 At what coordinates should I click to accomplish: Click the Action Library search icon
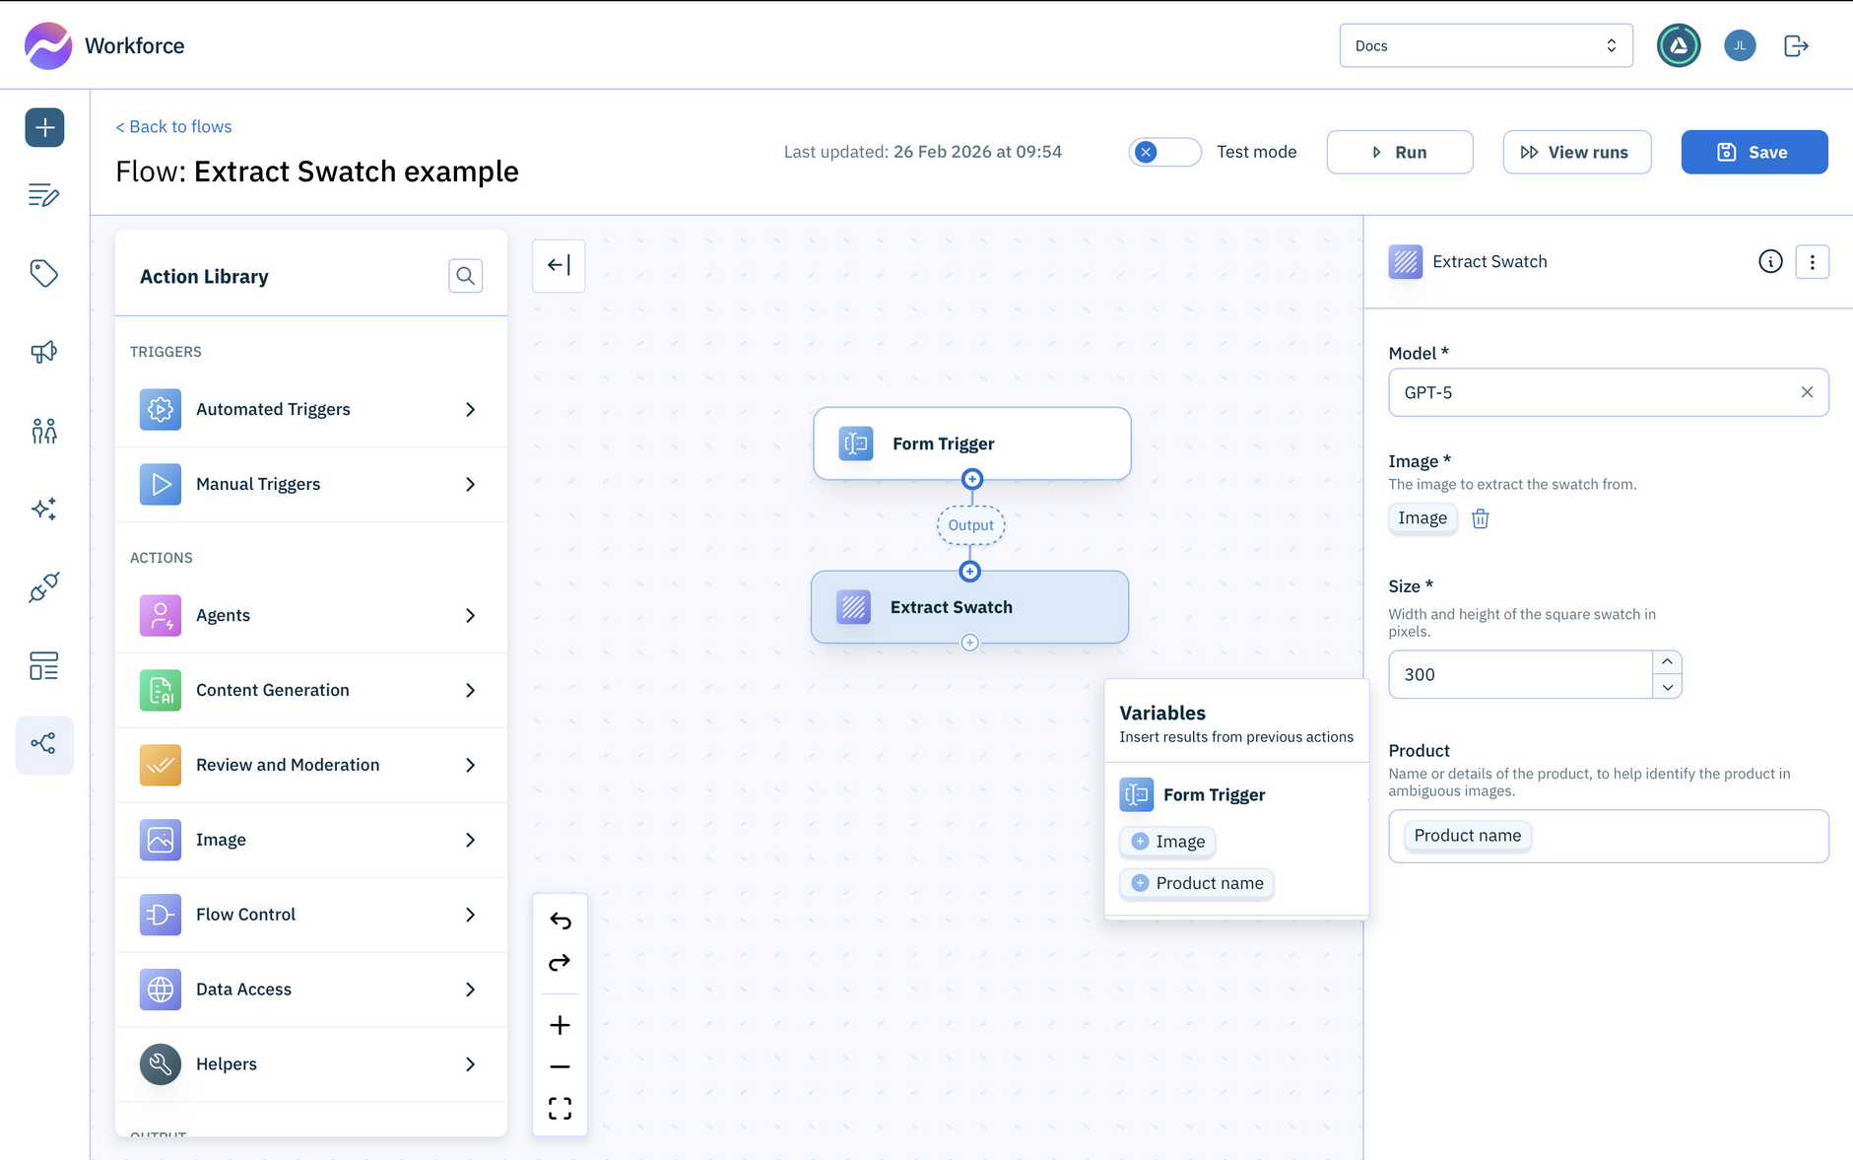465,276
